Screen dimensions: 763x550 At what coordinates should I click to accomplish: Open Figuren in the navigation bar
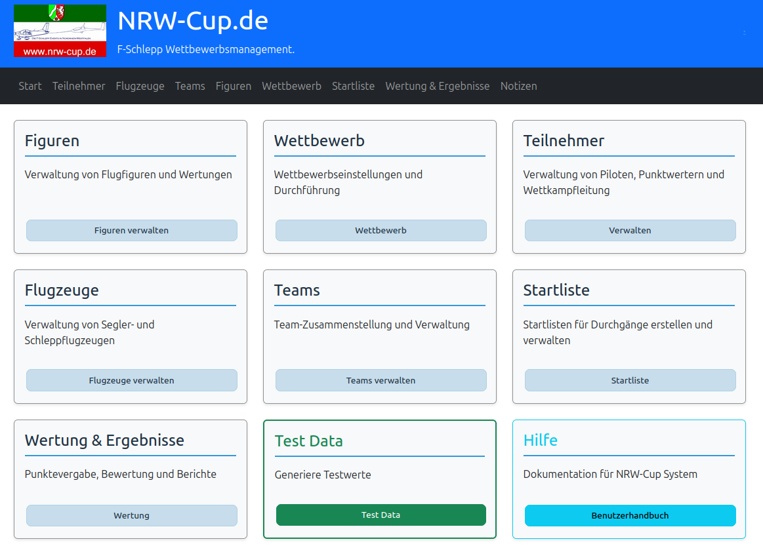pos(234,86)
